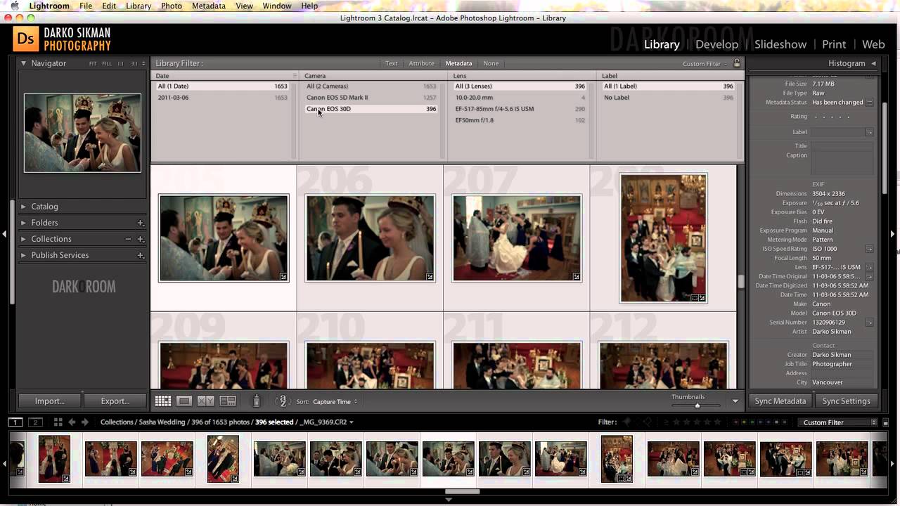The height and width of the screenshot is (506, 900).
Task: Switch to the Develop module
Action: click(x=716, y=44)
